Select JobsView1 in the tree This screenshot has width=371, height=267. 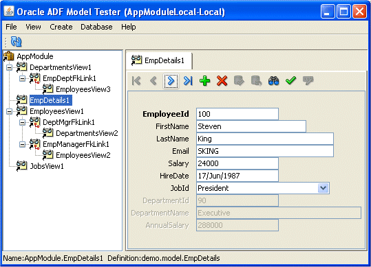point(47,166)
